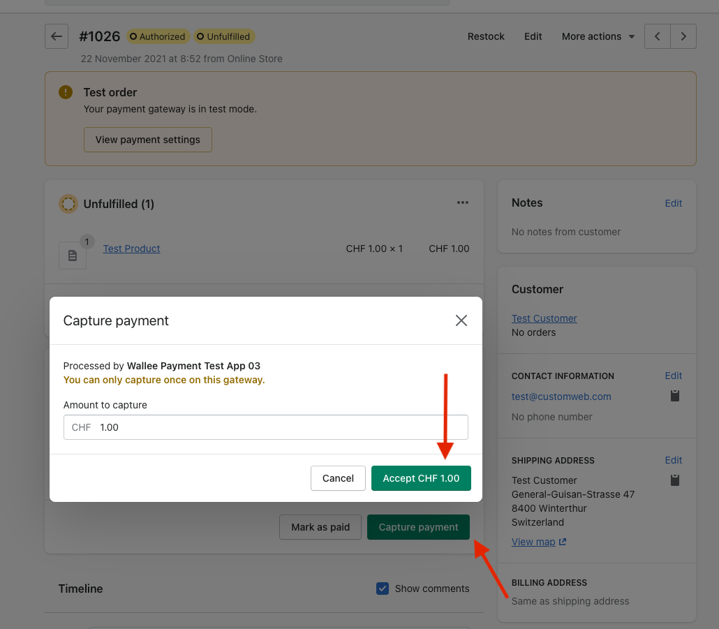
Task: Click the View payment settings button
Action: point(148,140)
